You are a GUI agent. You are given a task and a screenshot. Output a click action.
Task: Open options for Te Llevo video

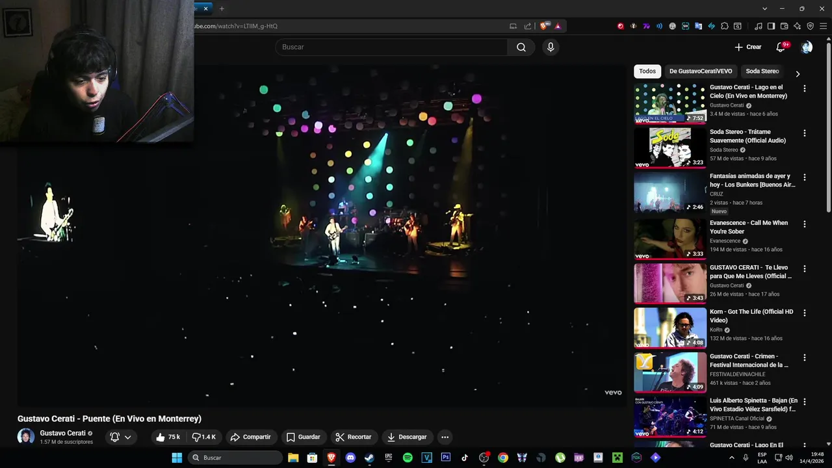[805, 268]
